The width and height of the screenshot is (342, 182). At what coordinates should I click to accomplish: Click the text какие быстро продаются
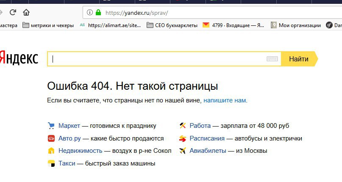point(127,138)
